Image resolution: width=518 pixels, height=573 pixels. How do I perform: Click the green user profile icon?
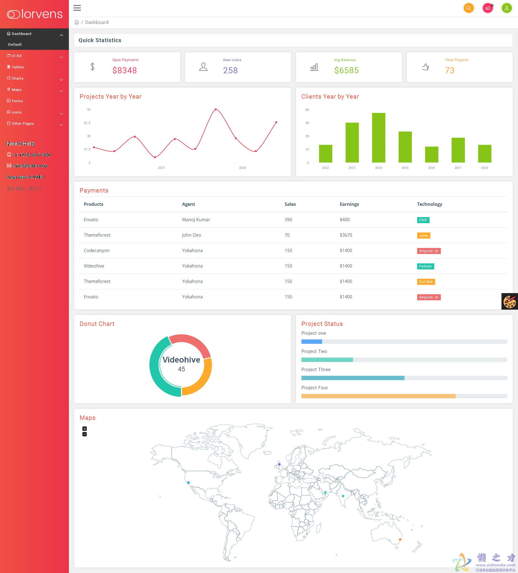(506, 8)
